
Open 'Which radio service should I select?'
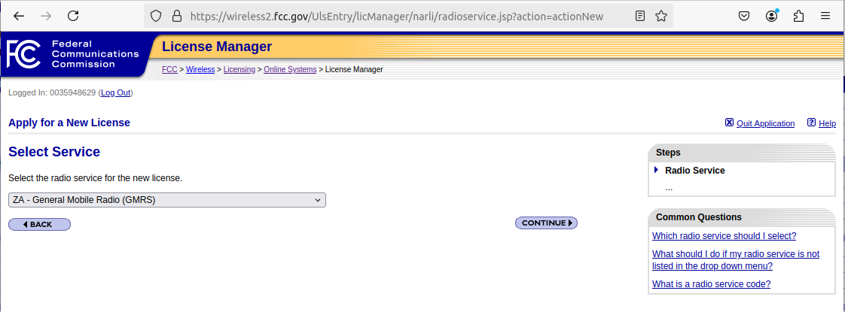[x=724, y=236]
